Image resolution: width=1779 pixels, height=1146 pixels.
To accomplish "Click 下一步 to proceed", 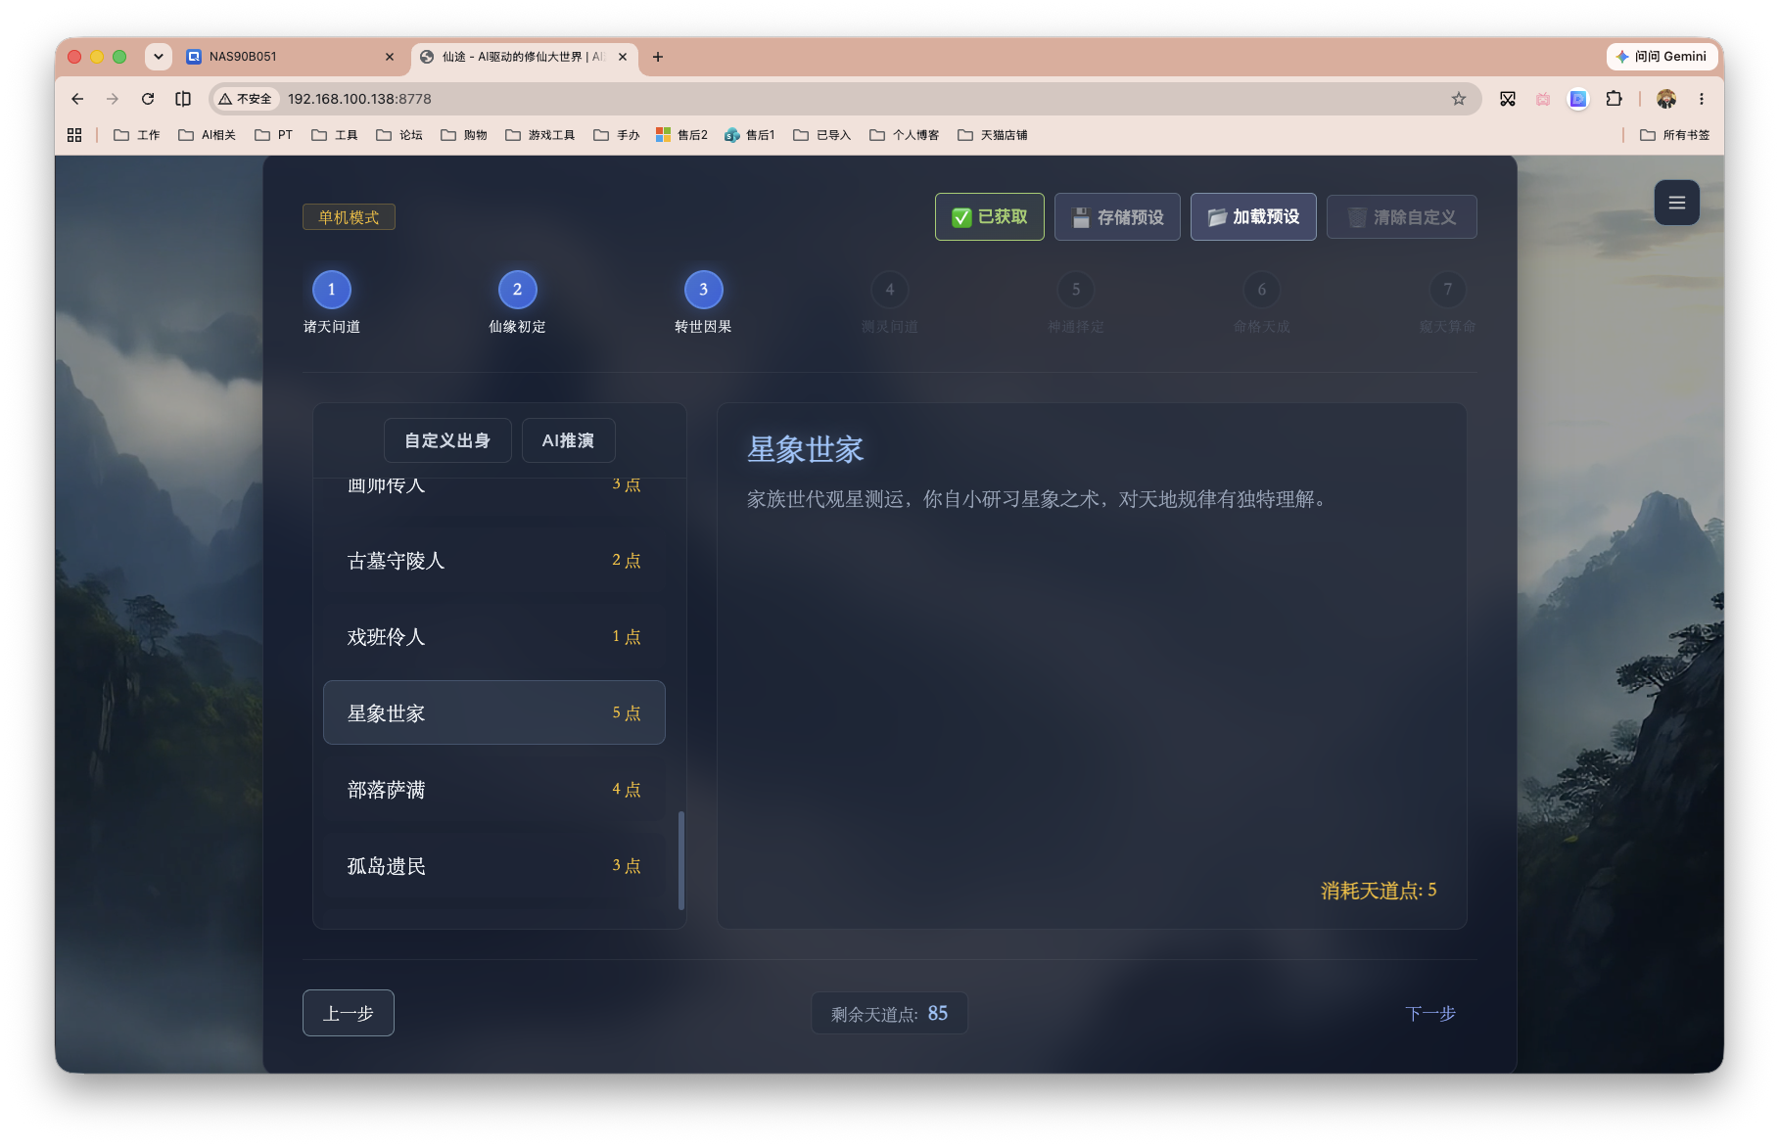I will 1429,1013.
